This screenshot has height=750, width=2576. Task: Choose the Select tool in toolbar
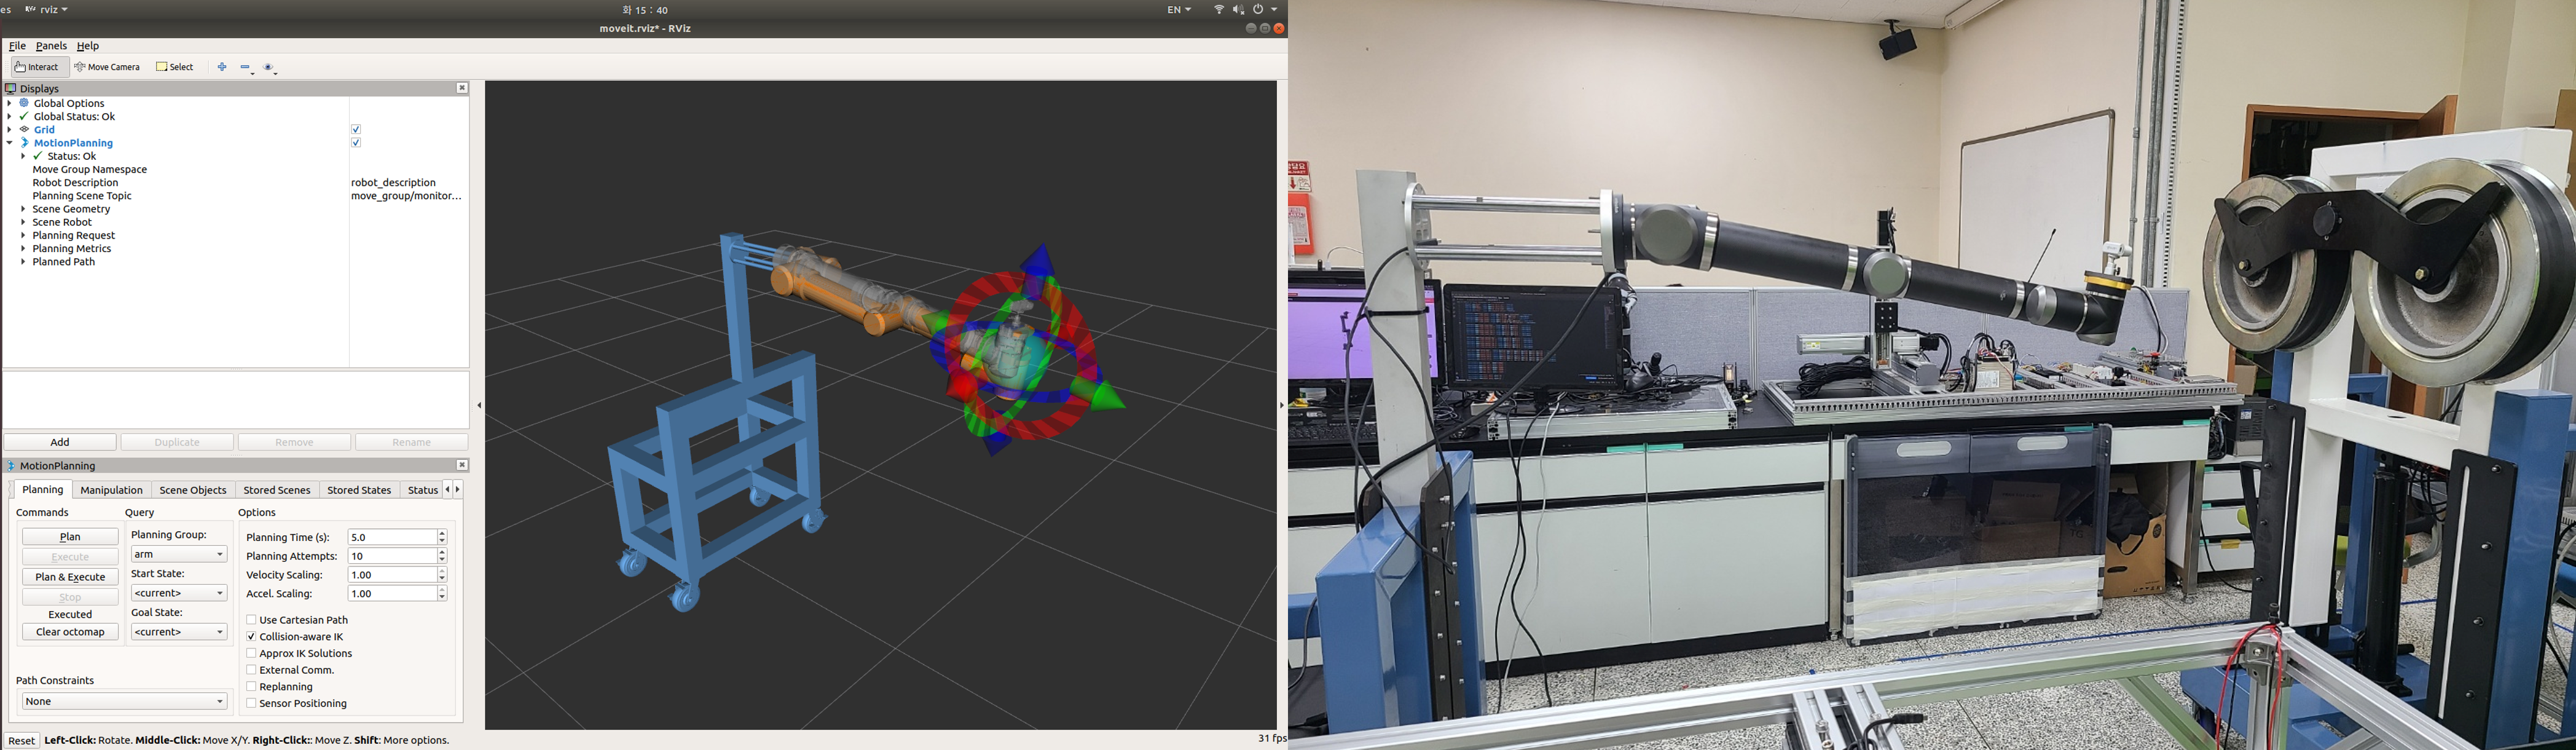click(175, 67)
